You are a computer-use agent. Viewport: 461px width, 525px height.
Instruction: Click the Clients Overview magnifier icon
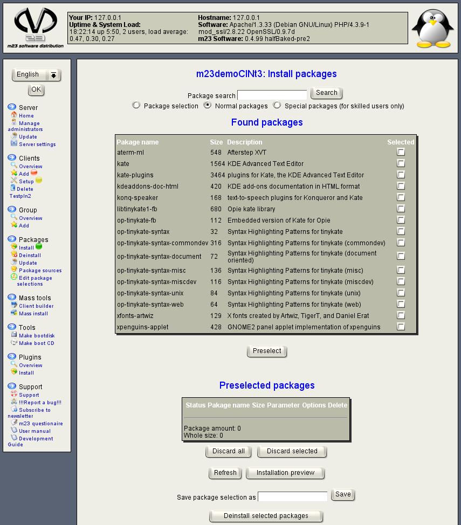(14, 165)
